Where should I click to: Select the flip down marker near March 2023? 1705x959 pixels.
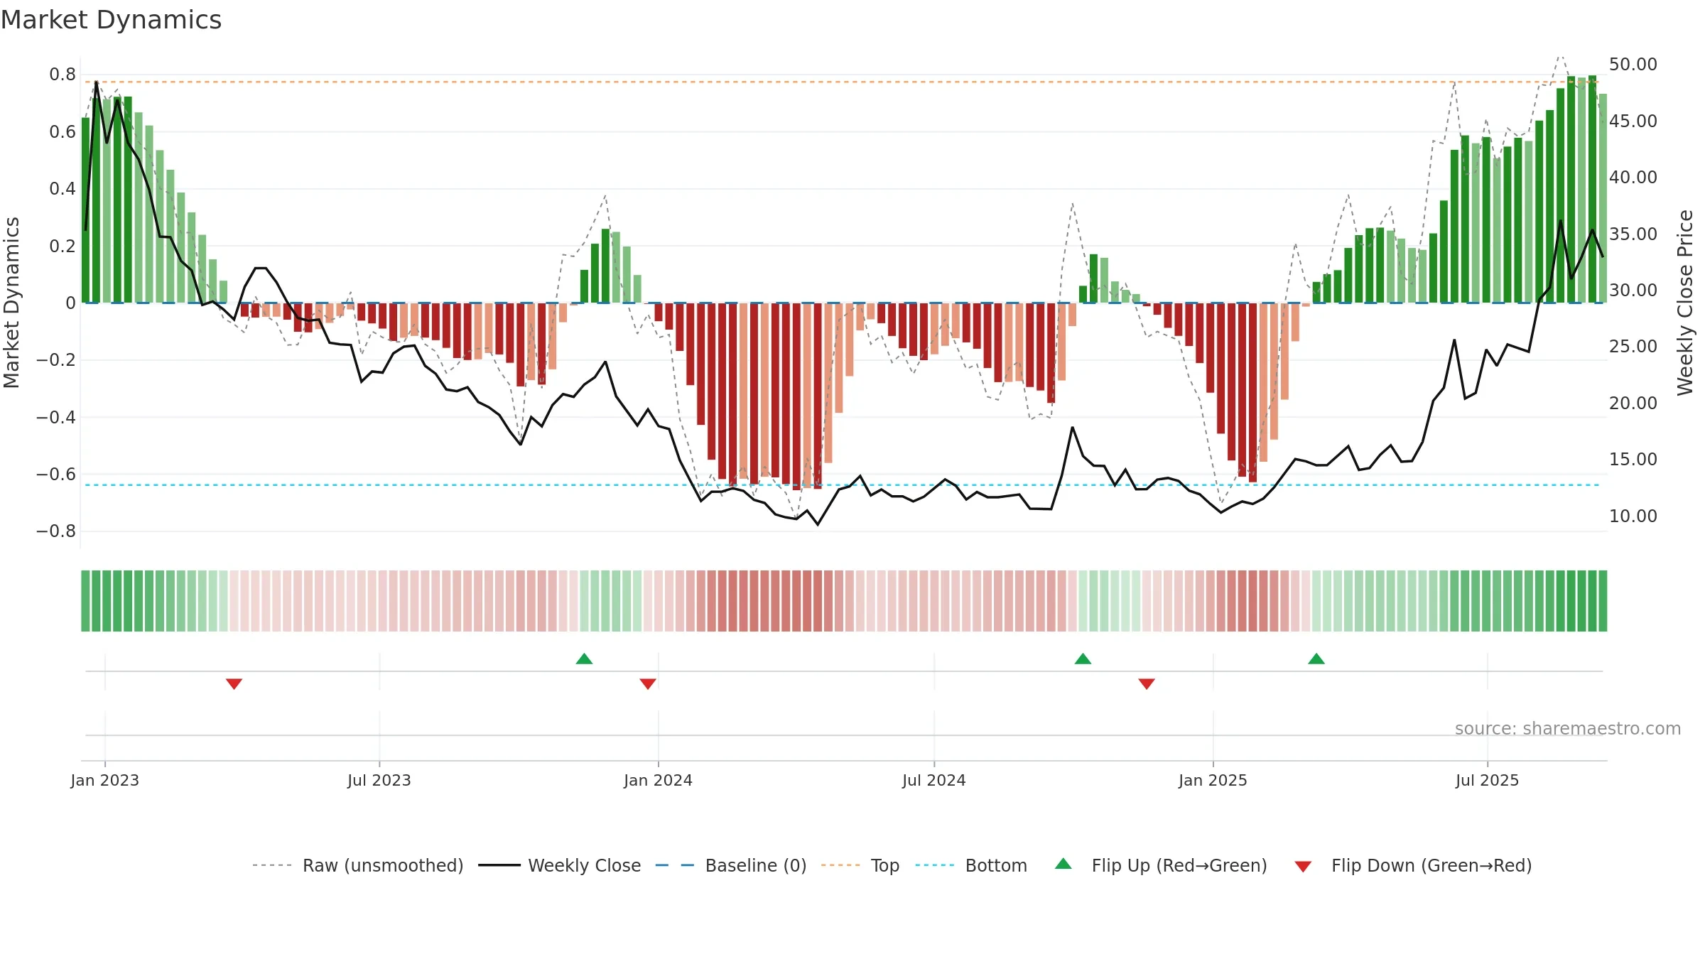(x=234, y=683)
